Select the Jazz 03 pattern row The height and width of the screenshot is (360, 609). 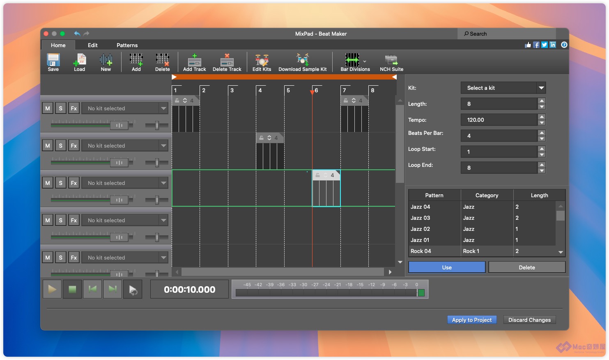(482, 218)
